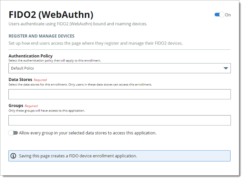Click the Data Stores field label
The height and width of the screenshot is (179, 243).
pyautogui.click(x=20, y=80)
